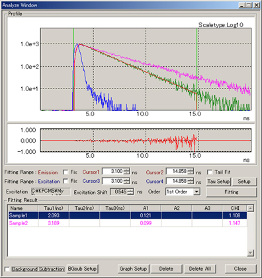Click the Cursor1 value field

click(x=112, y=171)
